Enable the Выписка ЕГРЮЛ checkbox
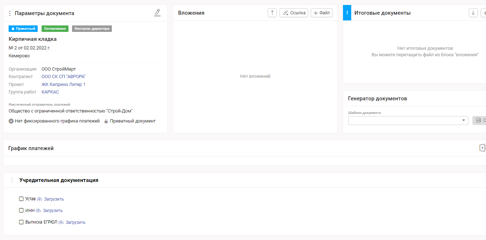486x240 pixels. click(21, 222)
